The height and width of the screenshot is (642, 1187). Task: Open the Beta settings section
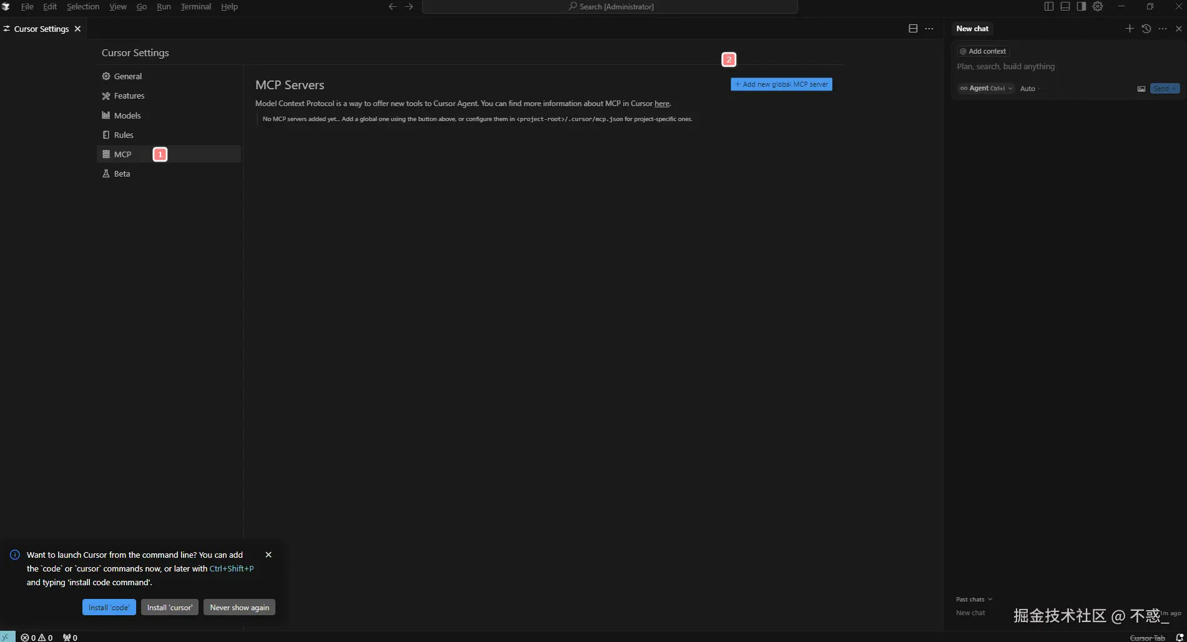point(169,173)
